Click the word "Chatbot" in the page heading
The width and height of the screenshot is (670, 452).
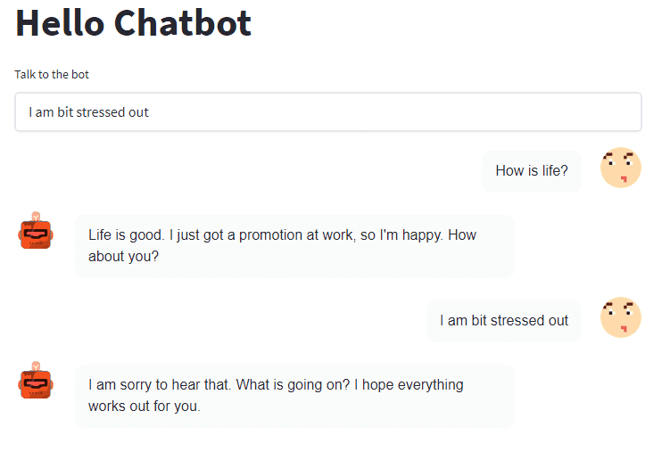click(x=183, y=23)
